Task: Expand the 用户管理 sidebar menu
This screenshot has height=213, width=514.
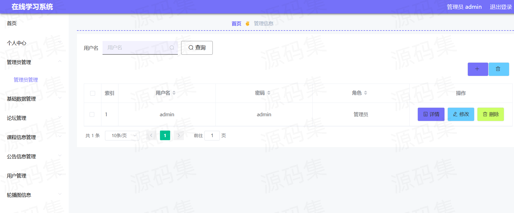Action: [34, 176]
